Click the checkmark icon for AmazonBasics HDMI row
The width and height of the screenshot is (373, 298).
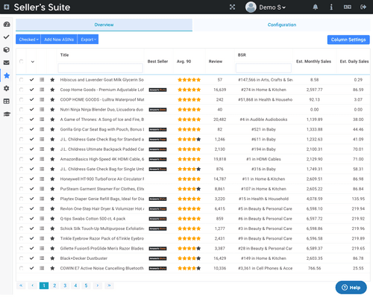[x=31, y=159]
